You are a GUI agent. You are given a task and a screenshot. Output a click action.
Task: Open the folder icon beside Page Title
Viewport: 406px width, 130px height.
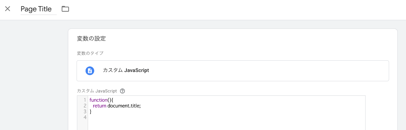[65, 9]
